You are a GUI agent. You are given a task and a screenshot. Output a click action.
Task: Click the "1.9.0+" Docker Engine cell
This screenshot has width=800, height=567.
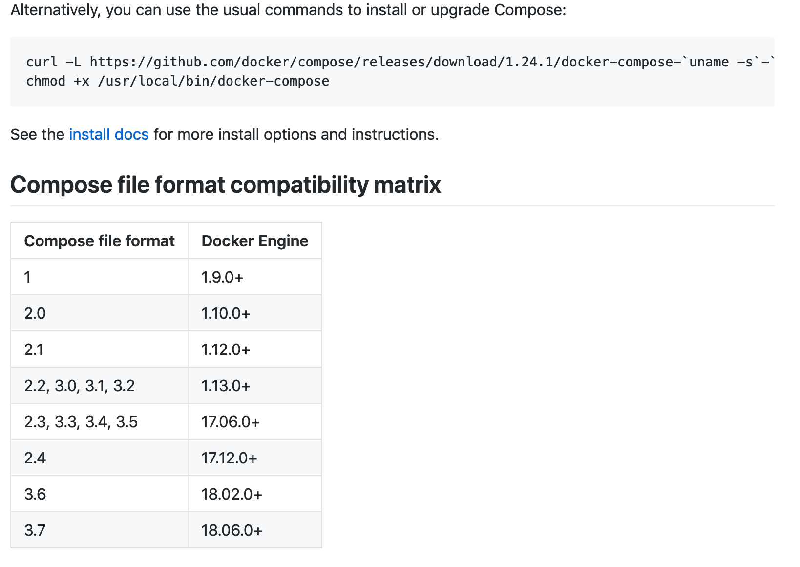(222, 277)
